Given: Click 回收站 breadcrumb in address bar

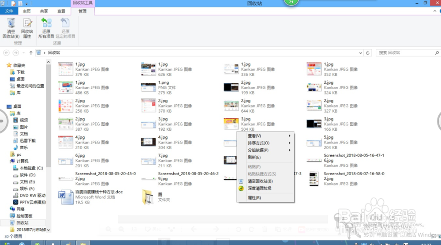Looking at the screenshot, I should [x=54, y=53].
